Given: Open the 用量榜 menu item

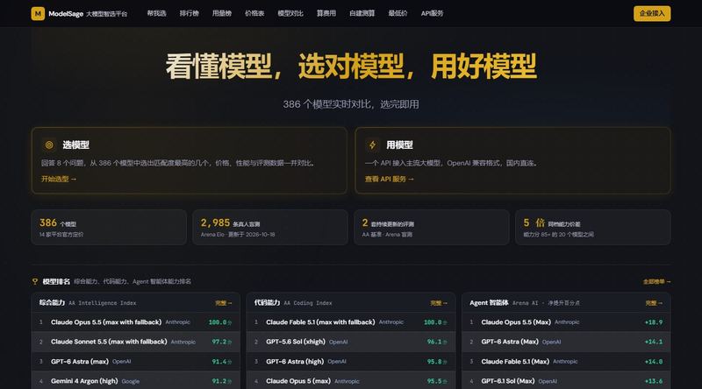Looking at the screenshot, I should 222,13.
